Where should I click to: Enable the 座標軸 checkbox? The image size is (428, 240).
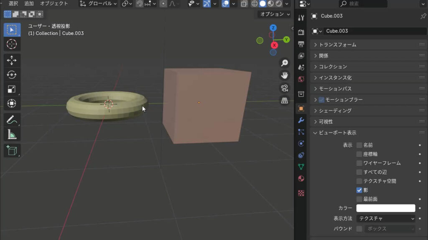tap(359, 154)
